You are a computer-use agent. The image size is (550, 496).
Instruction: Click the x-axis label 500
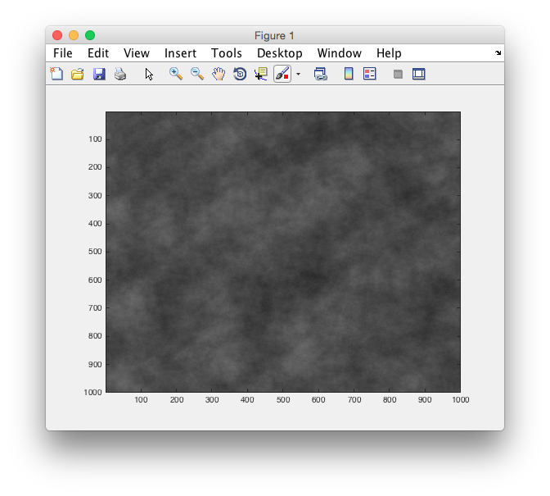tap(283, 400)
